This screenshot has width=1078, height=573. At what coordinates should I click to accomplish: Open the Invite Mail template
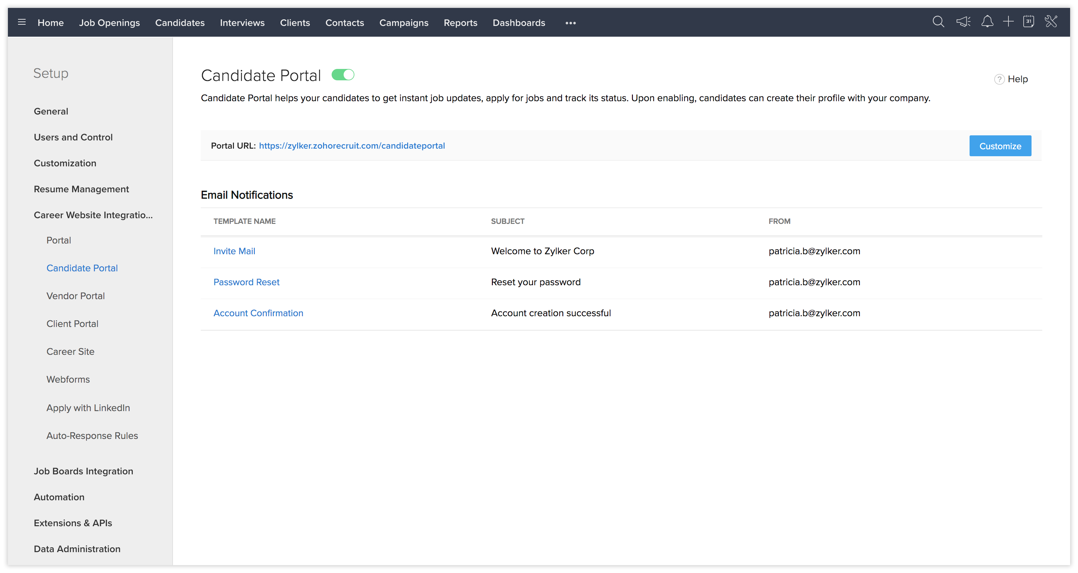(x=234, y=251)
